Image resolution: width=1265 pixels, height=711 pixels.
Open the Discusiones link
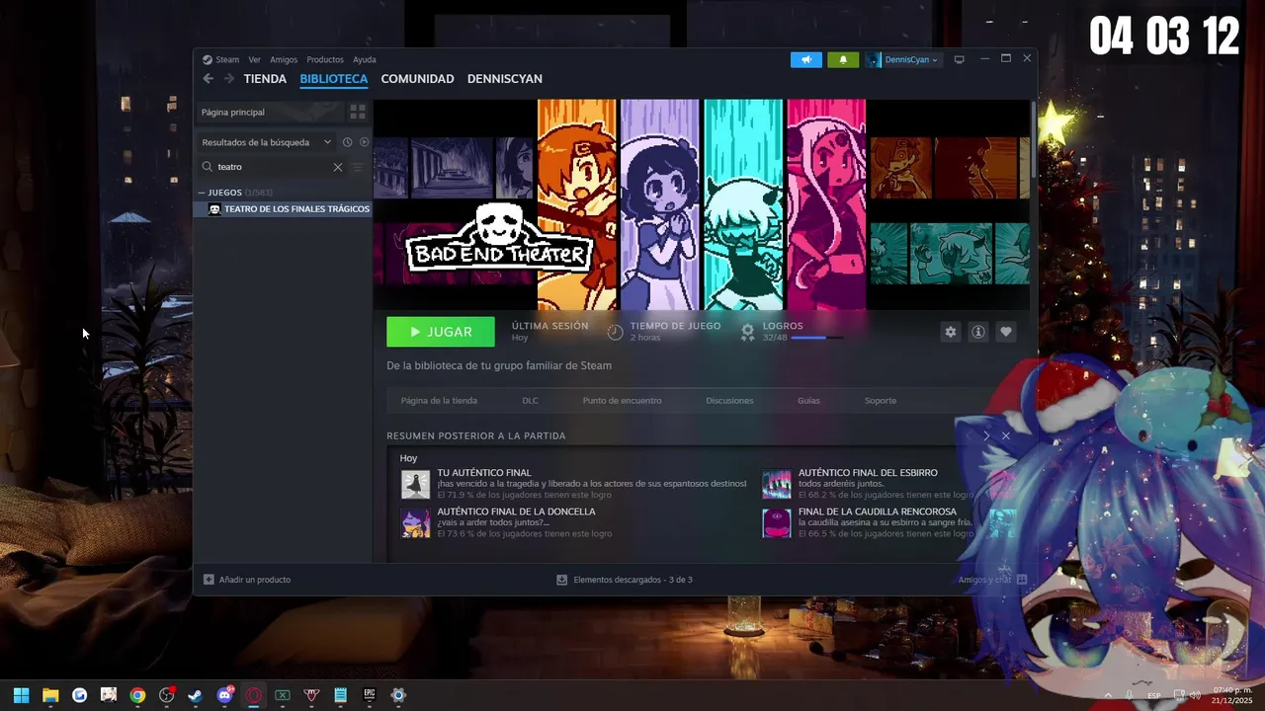[729, 401]
